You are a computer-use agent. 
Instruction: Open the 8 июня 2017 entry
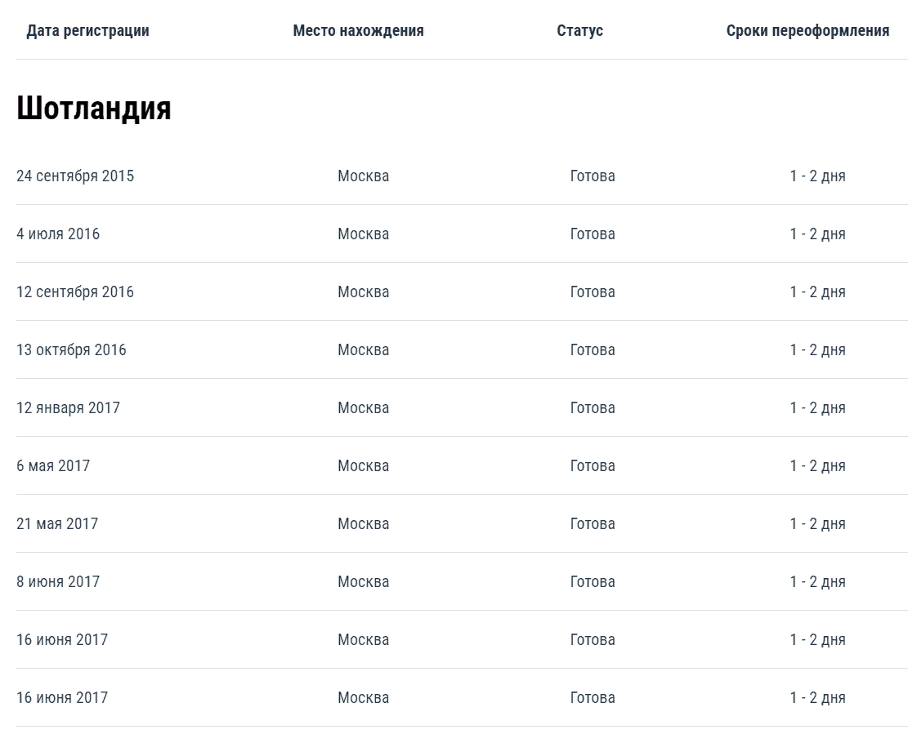(58, 582)
